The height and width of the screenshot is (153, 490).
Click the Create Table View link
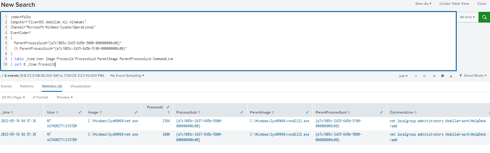coord(454,4)
